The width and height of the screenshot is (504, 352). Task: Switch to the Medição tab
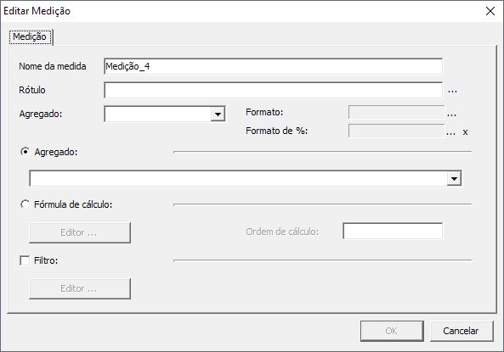pos(30,36)
